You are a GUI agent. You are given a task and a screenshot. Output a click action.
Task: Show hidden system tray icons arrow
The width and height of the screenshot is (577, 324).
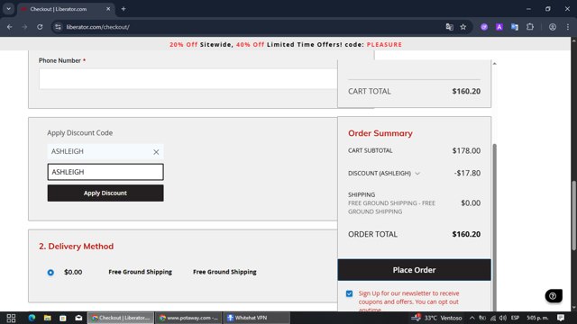[472, 318]
